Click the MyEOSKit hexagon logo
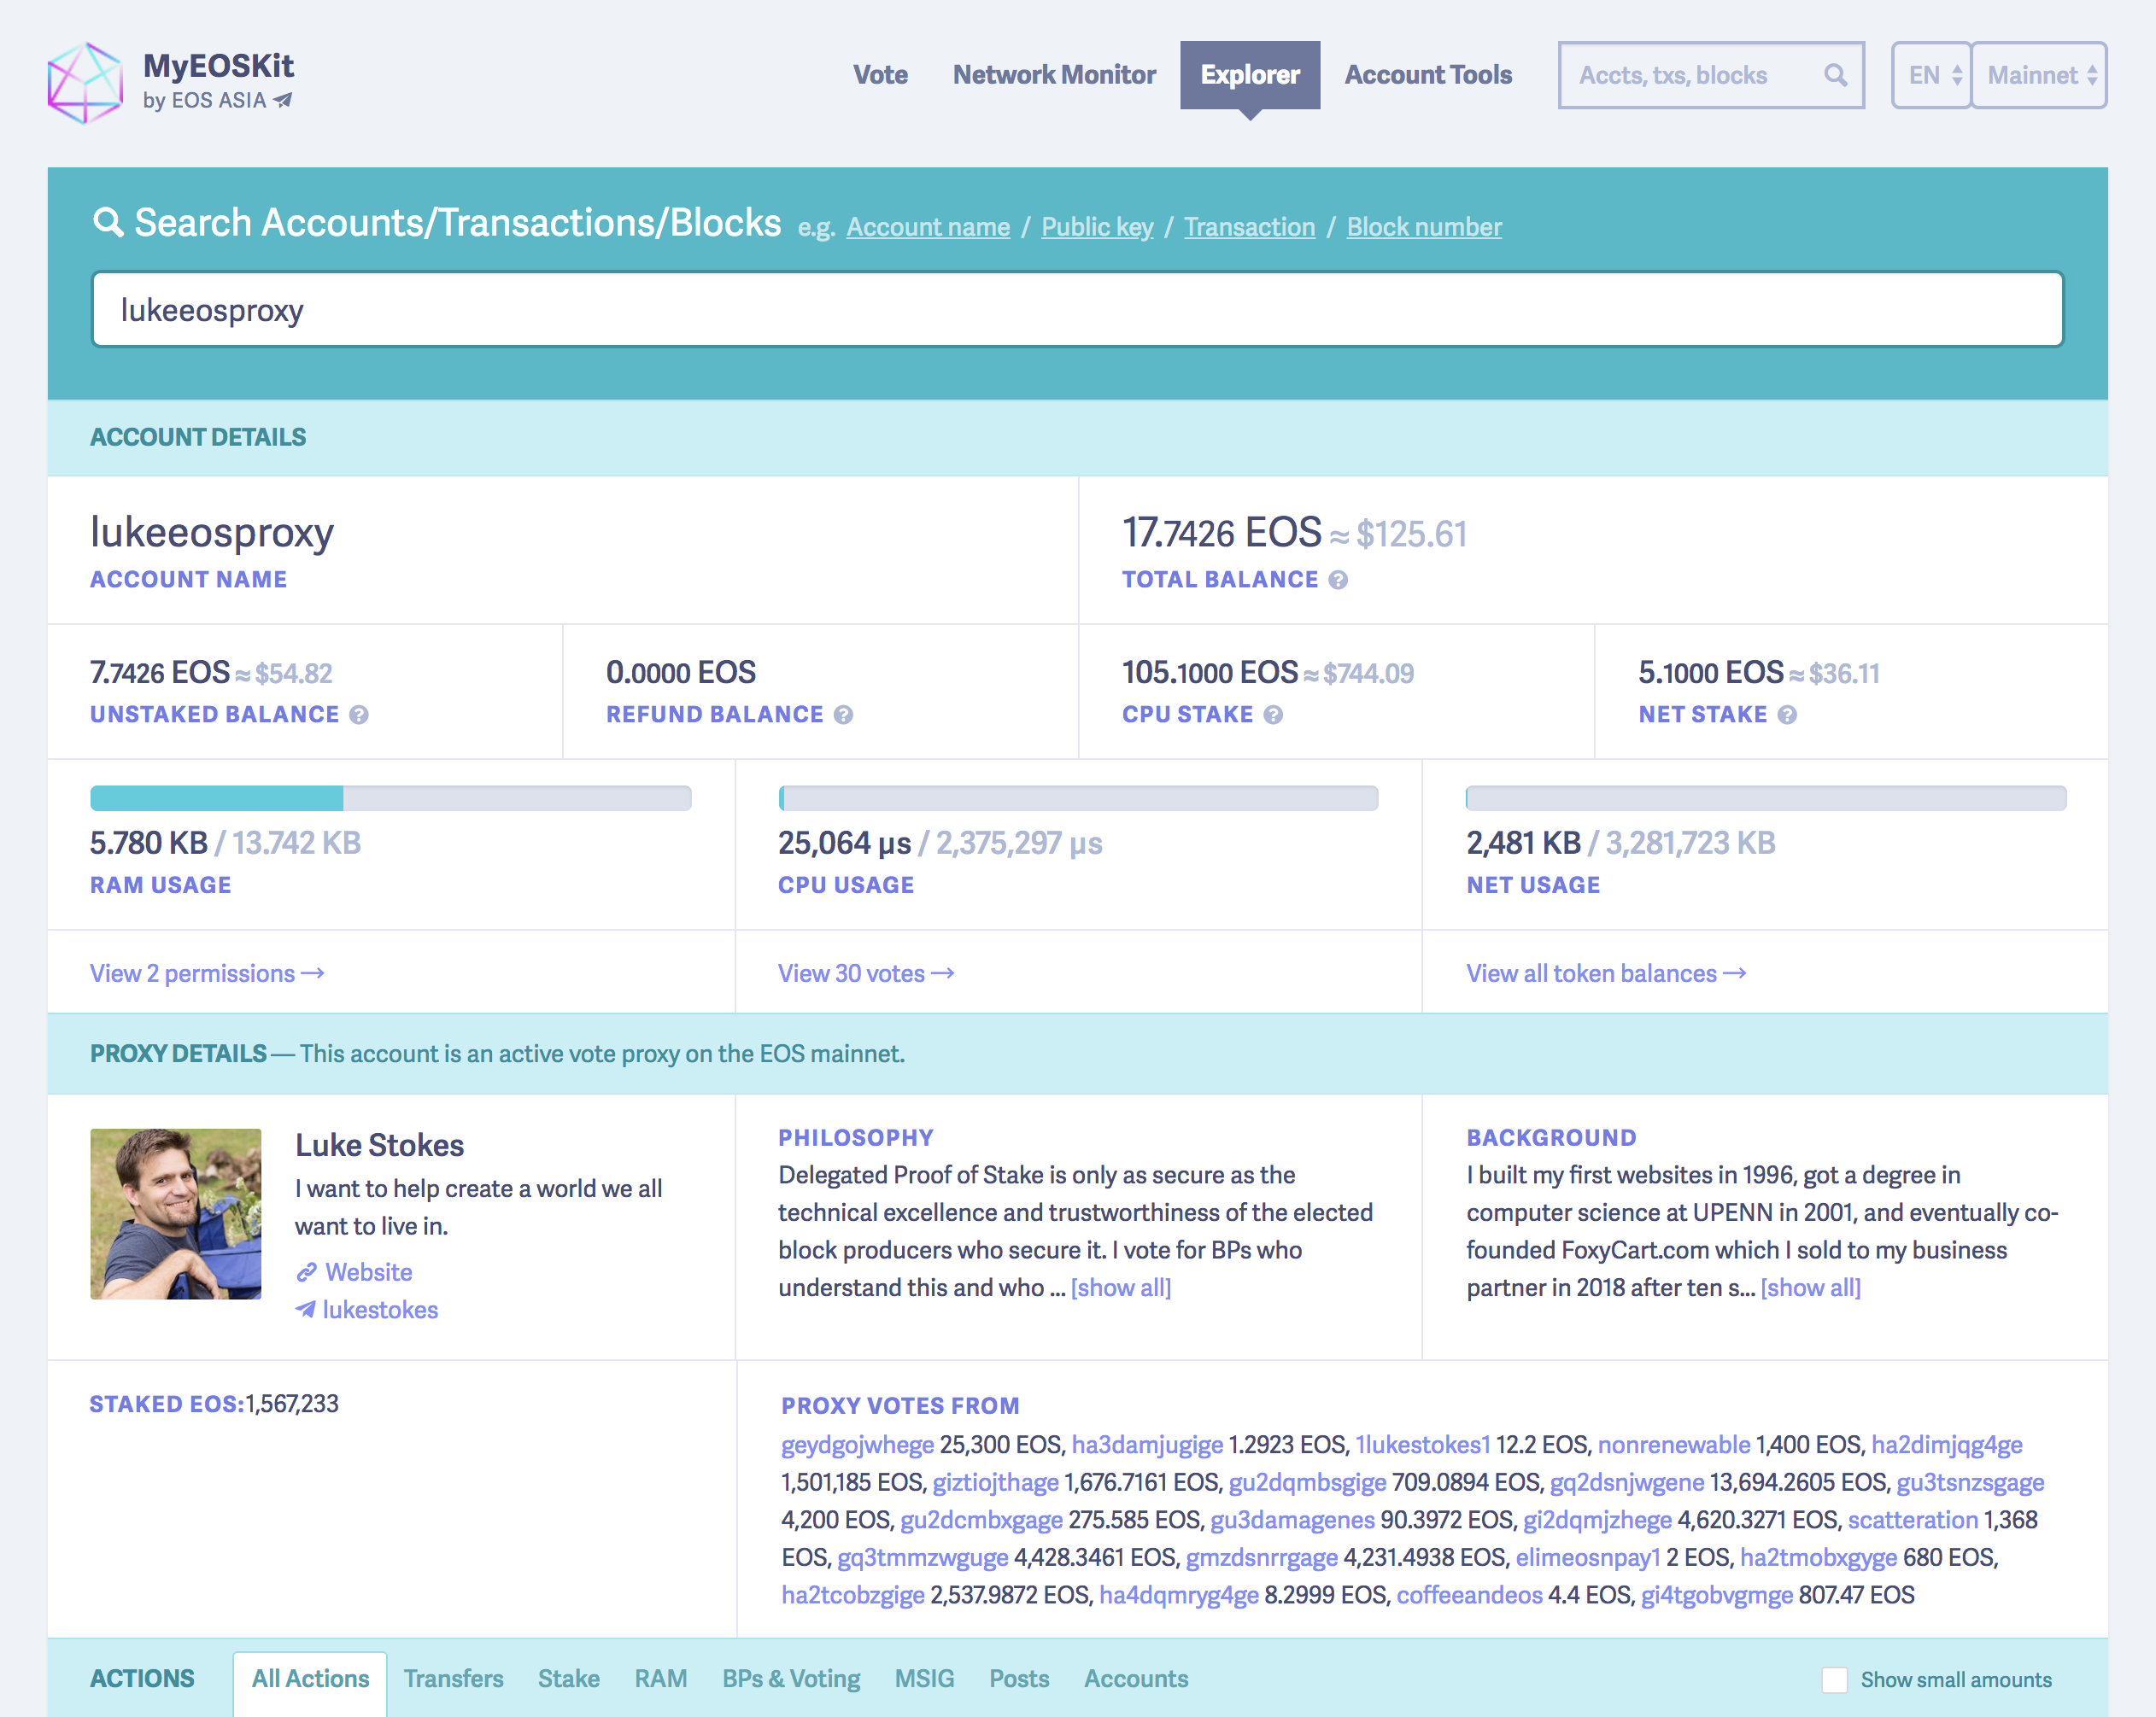This screenshot has width=2156, height=1717. click(85, 82)
